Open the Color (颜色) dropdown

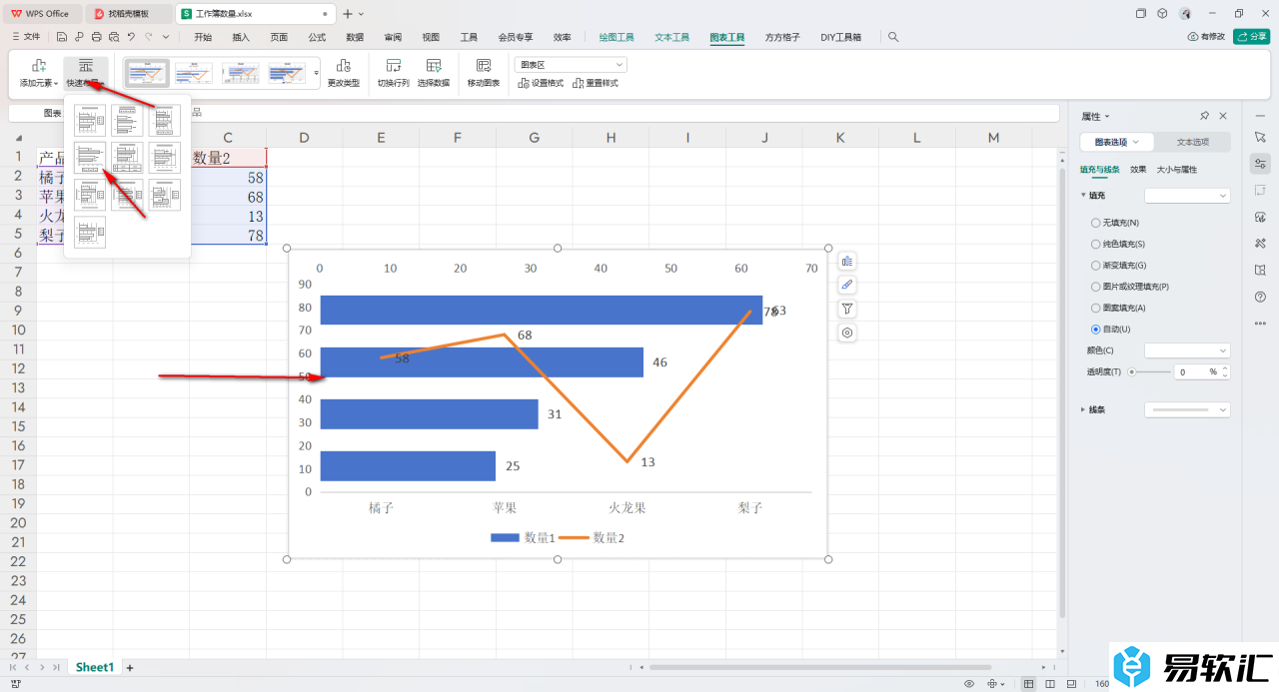pos(1187,350)
